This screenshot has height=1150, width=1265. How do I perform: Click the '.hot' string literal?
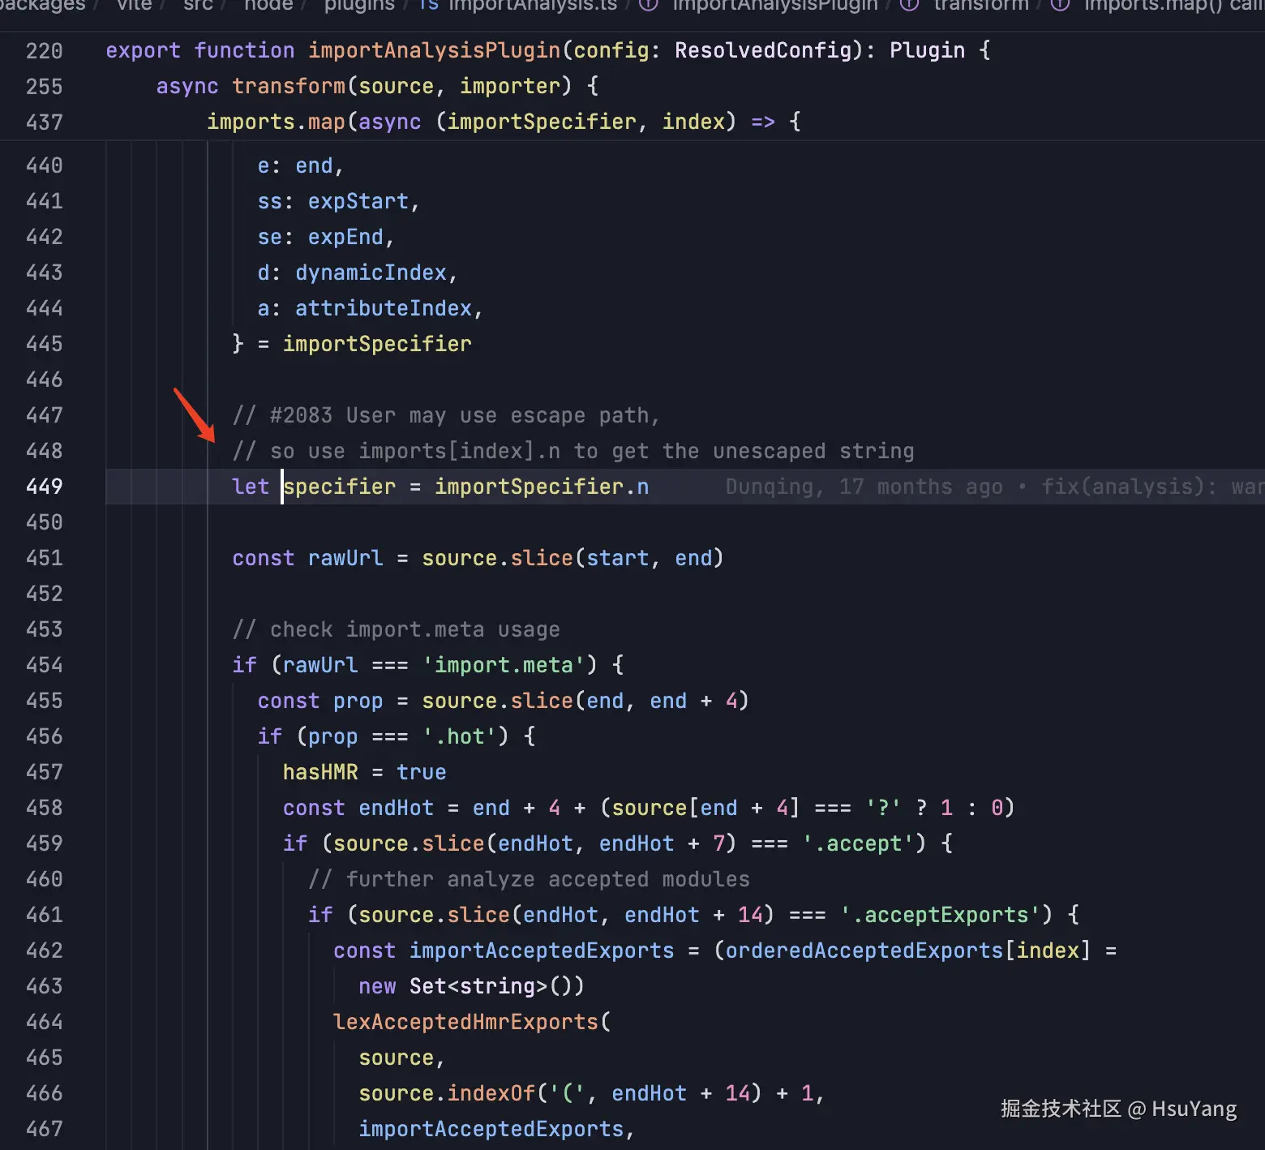click(x=459, y=736)
